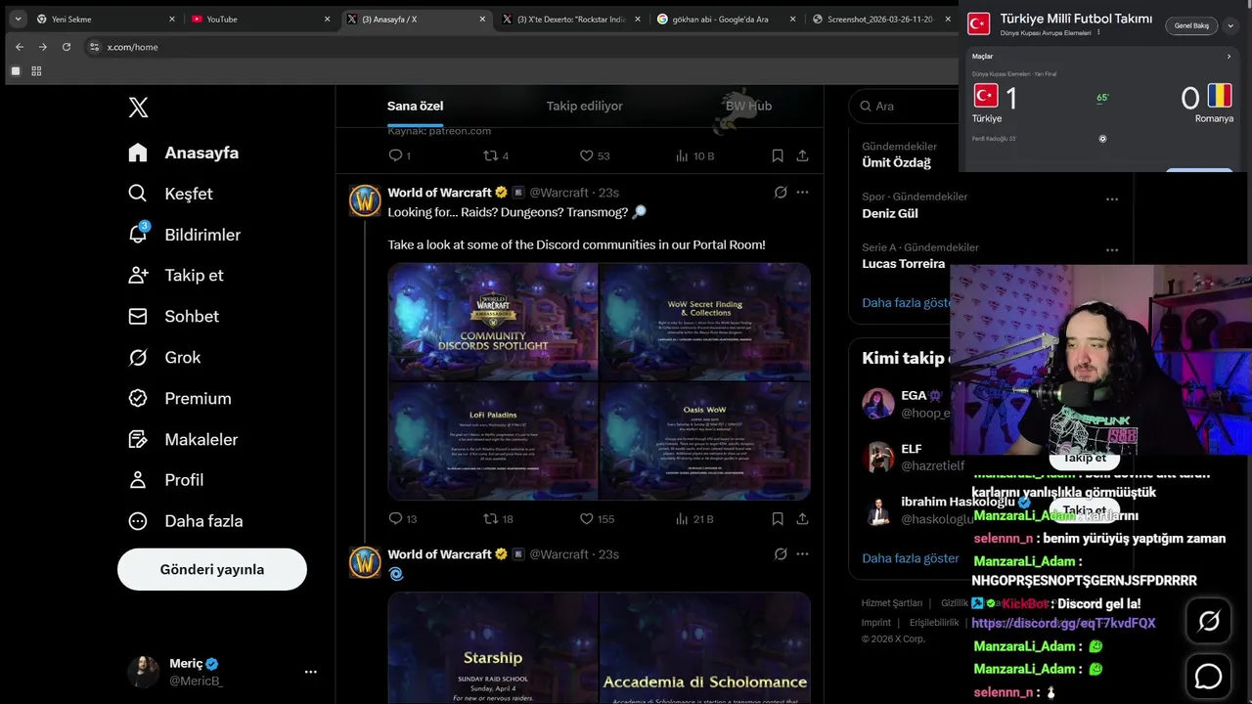Open more options on the Starship post

[802, 553]
